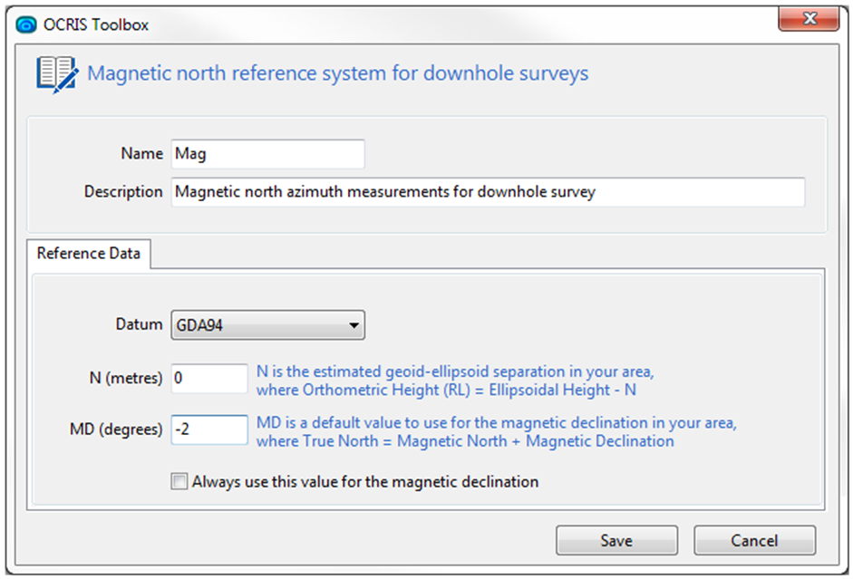
Task: Click the Name label
Action: coord(142,154)
